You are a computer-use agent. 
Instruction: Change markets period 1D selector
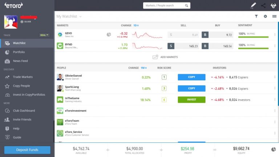click(x=136, y=25)
